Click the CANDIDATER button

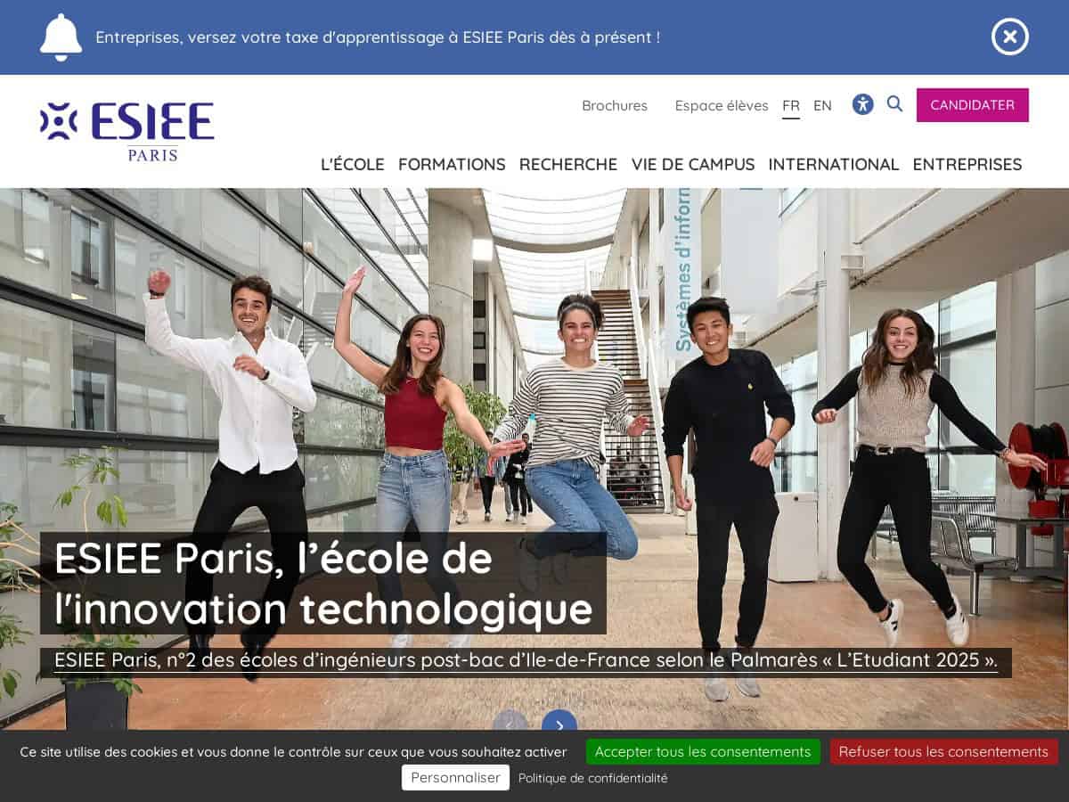972,105
